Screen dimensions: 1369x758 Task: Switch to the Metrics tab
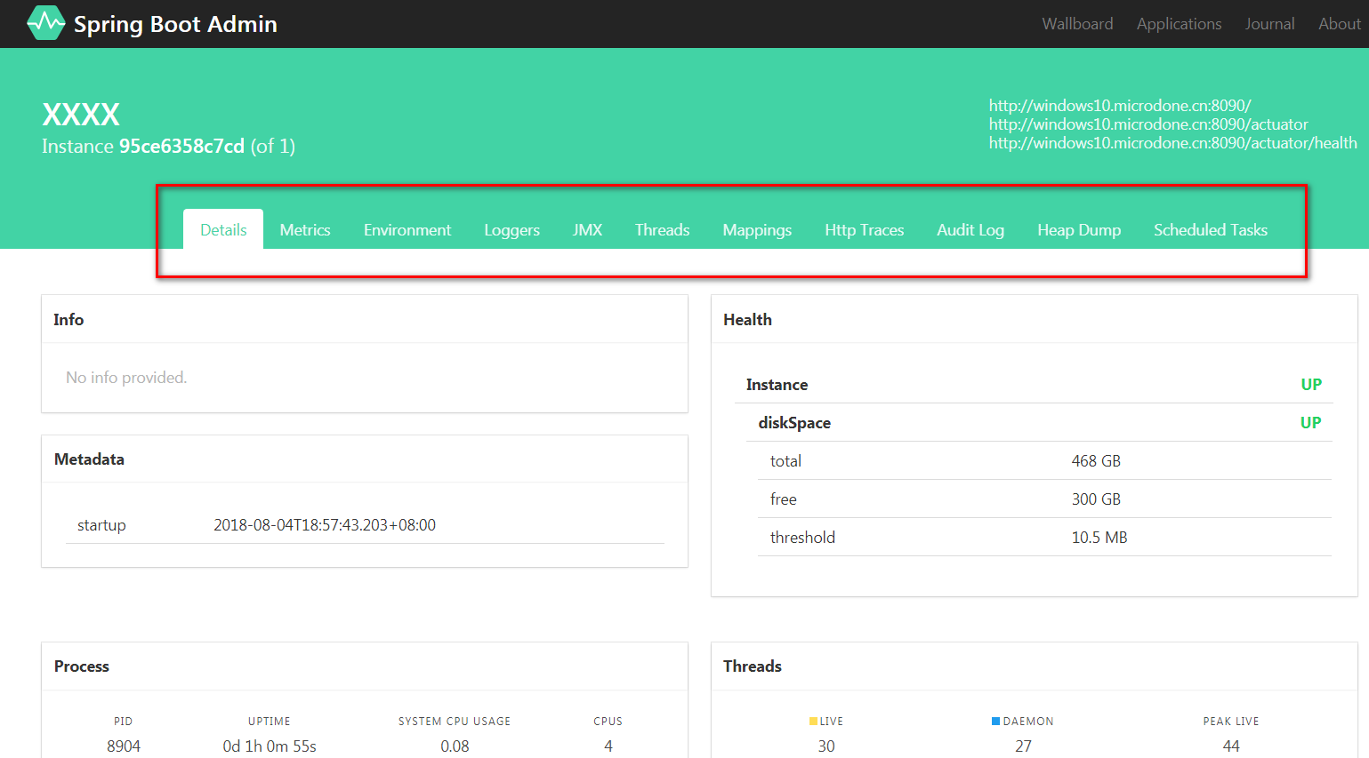(305, 229)
